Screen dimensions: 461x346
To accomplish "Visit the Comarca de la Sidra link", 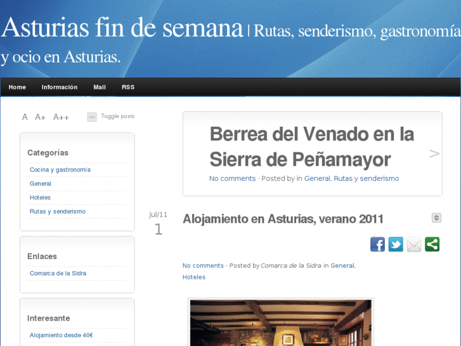I will [58, 273].
